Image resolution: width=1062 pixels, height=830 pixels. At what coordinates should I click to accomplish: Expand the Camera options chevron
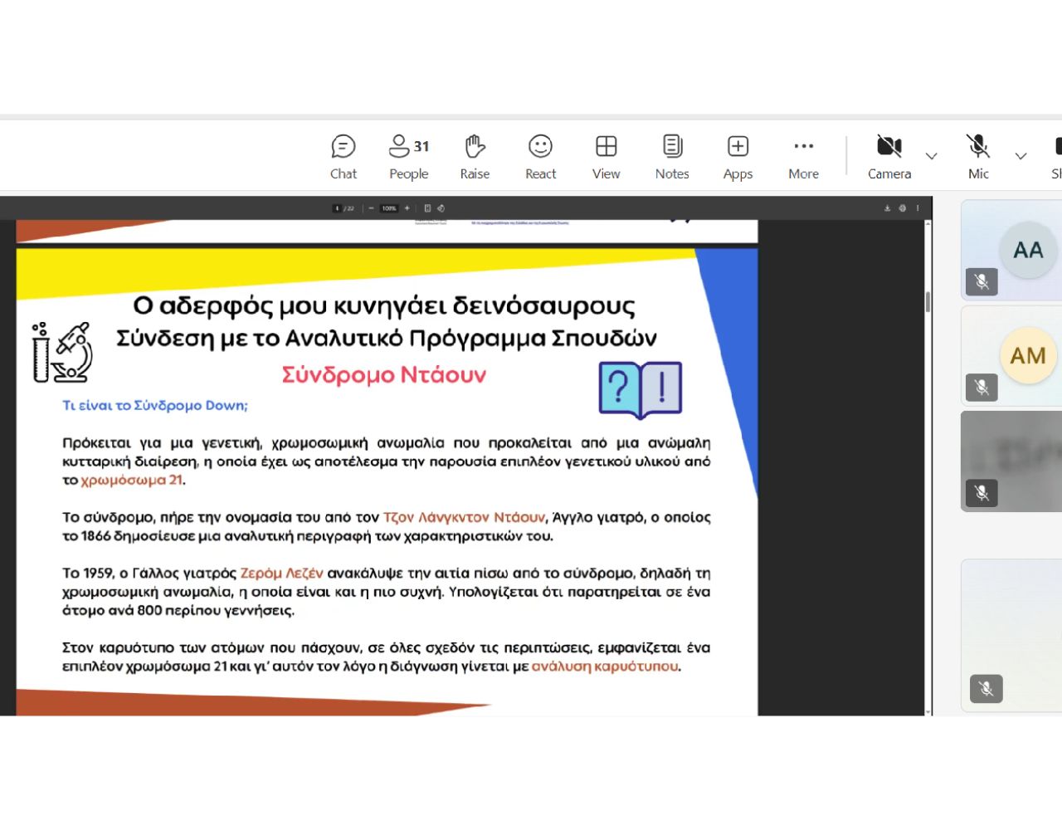(x=932, y=156)
